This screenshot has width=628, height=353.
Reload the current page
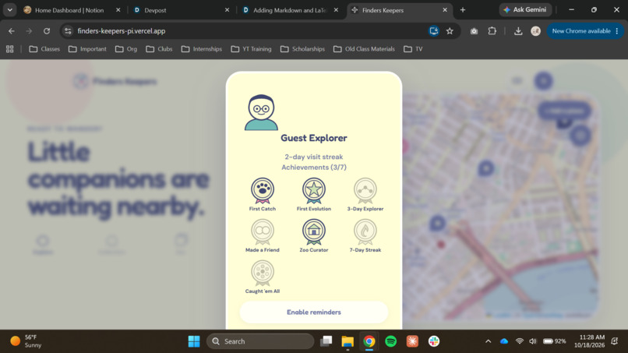pyautogui.click(x=47, y=31)
